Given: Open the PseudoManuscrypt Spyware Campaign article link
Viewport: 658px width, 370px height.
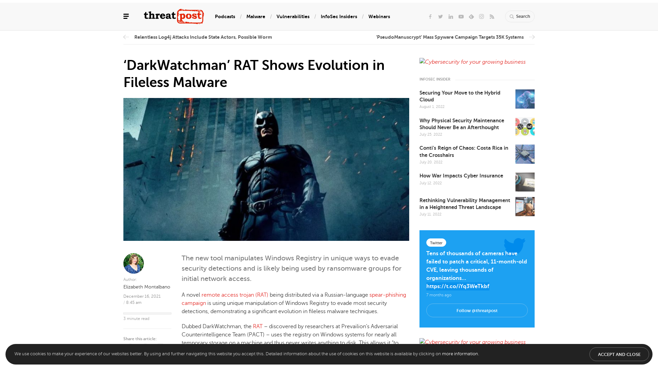Looking at the screenshot, I should tap(450, 37).
